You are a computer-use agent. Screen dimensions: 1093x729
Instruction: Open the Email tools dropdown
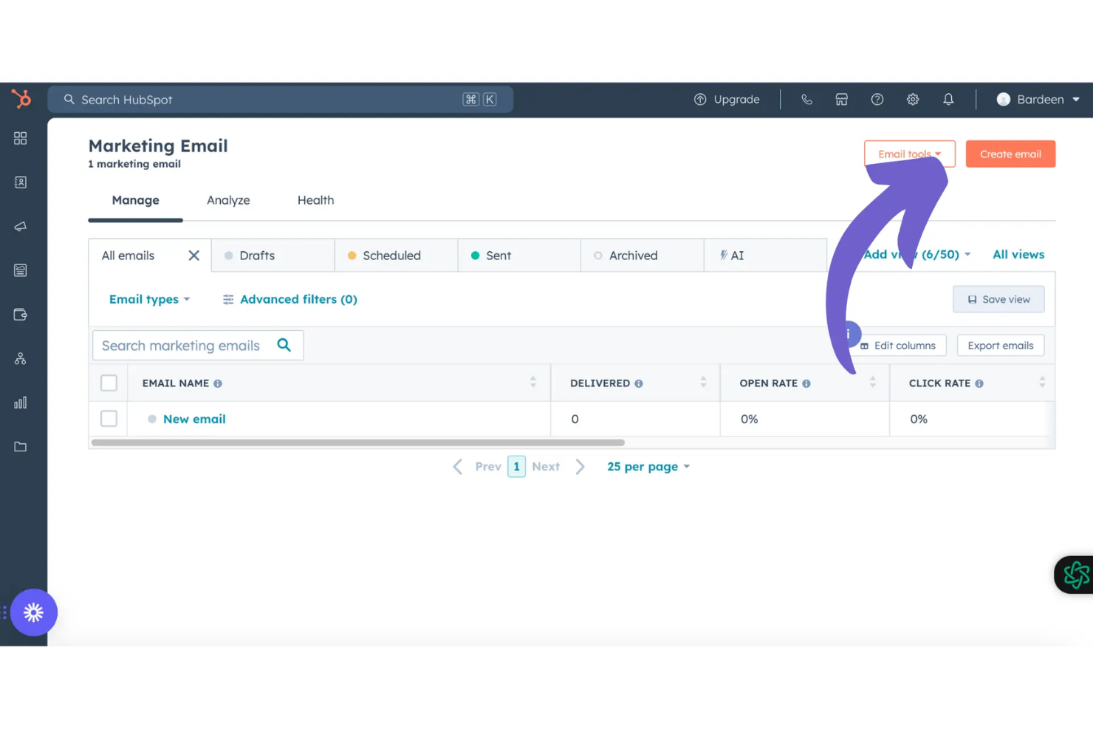click(909, 154)
